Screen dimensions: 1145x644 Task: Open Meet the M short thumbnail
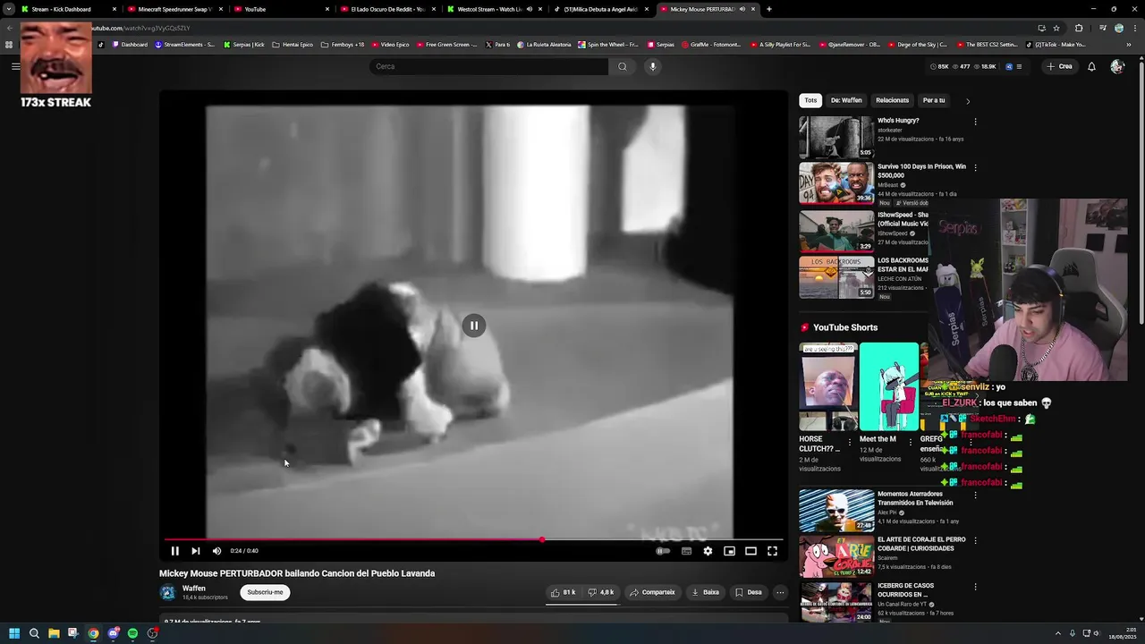coord(889,386)
